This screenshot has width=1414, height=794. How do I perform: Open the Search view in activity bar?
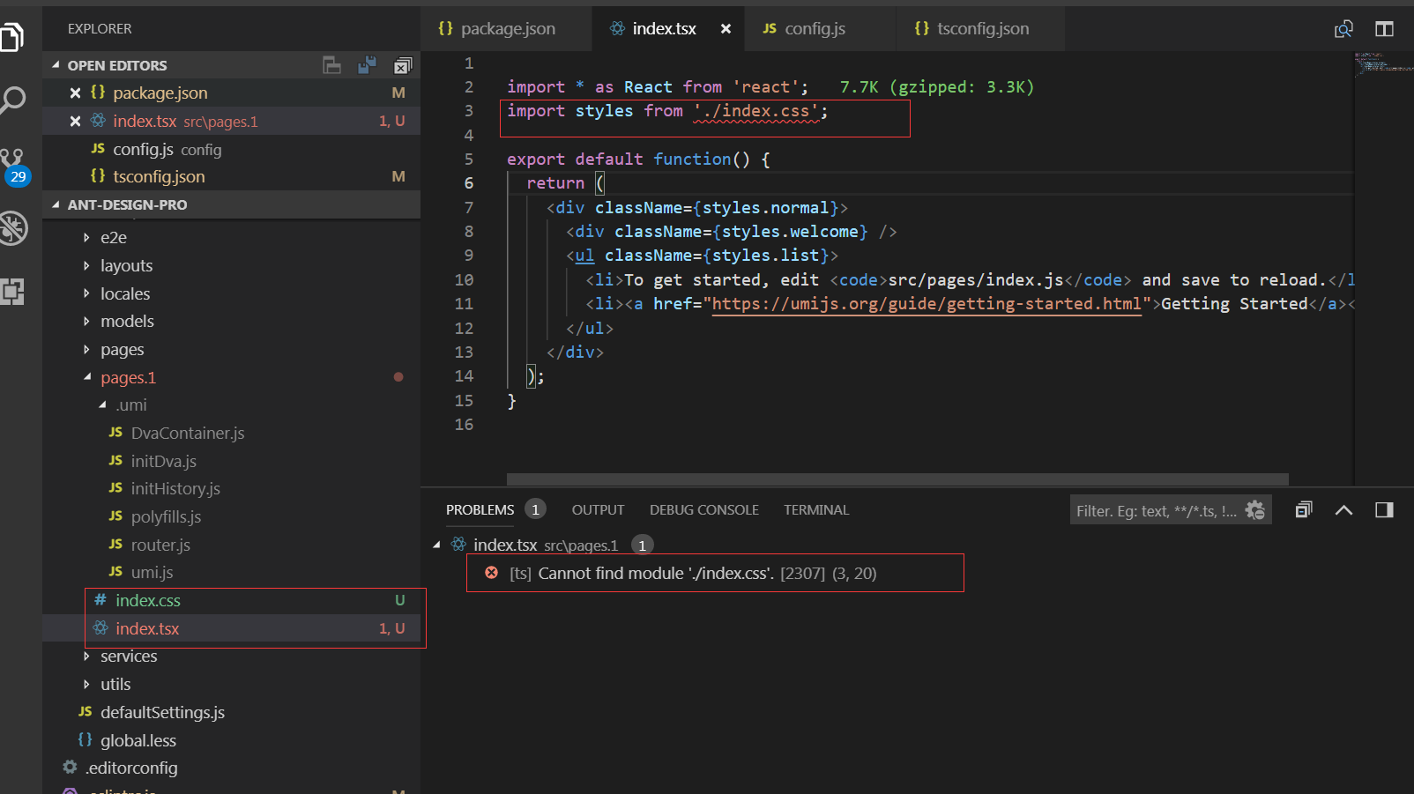point(12,100)
